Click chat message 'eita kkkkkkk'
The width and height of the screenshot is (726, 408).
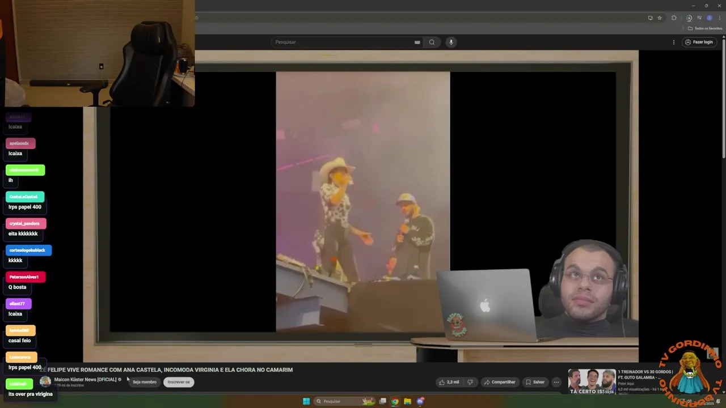pyautogui.click(x=23, y=233)
